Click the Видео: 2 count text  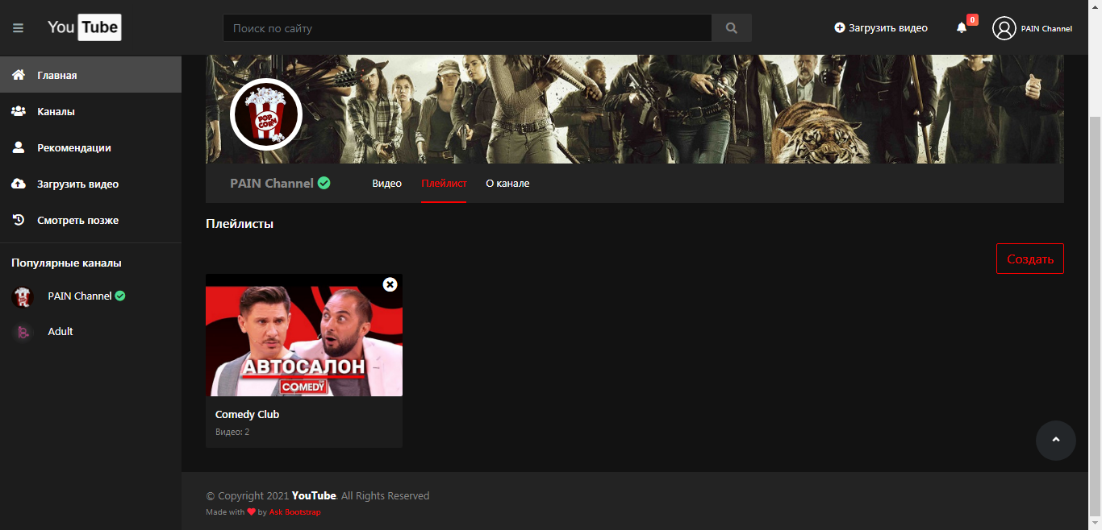(x=232, y=433)
